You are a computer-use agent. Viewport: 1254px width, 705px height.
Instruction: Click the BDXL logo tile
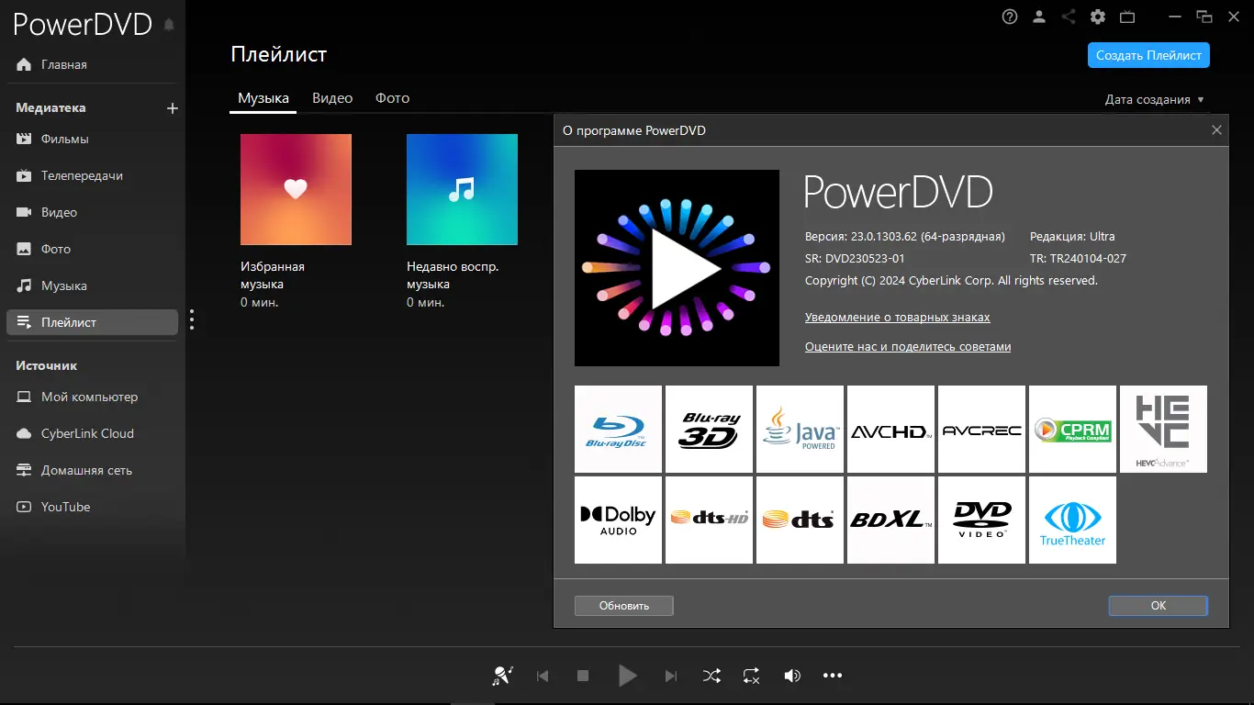(x=890, y=520)
